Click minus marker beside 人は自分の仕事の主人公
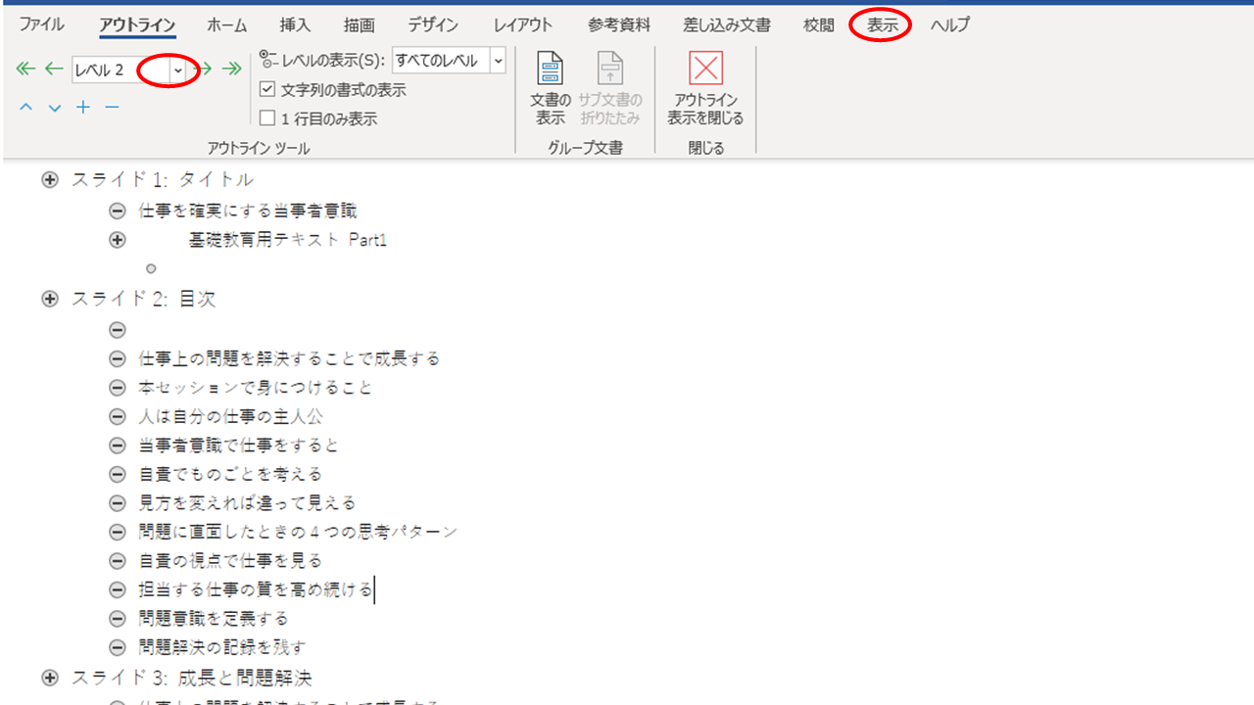The width and height of the screenshot is (1254, 705). 118,417
